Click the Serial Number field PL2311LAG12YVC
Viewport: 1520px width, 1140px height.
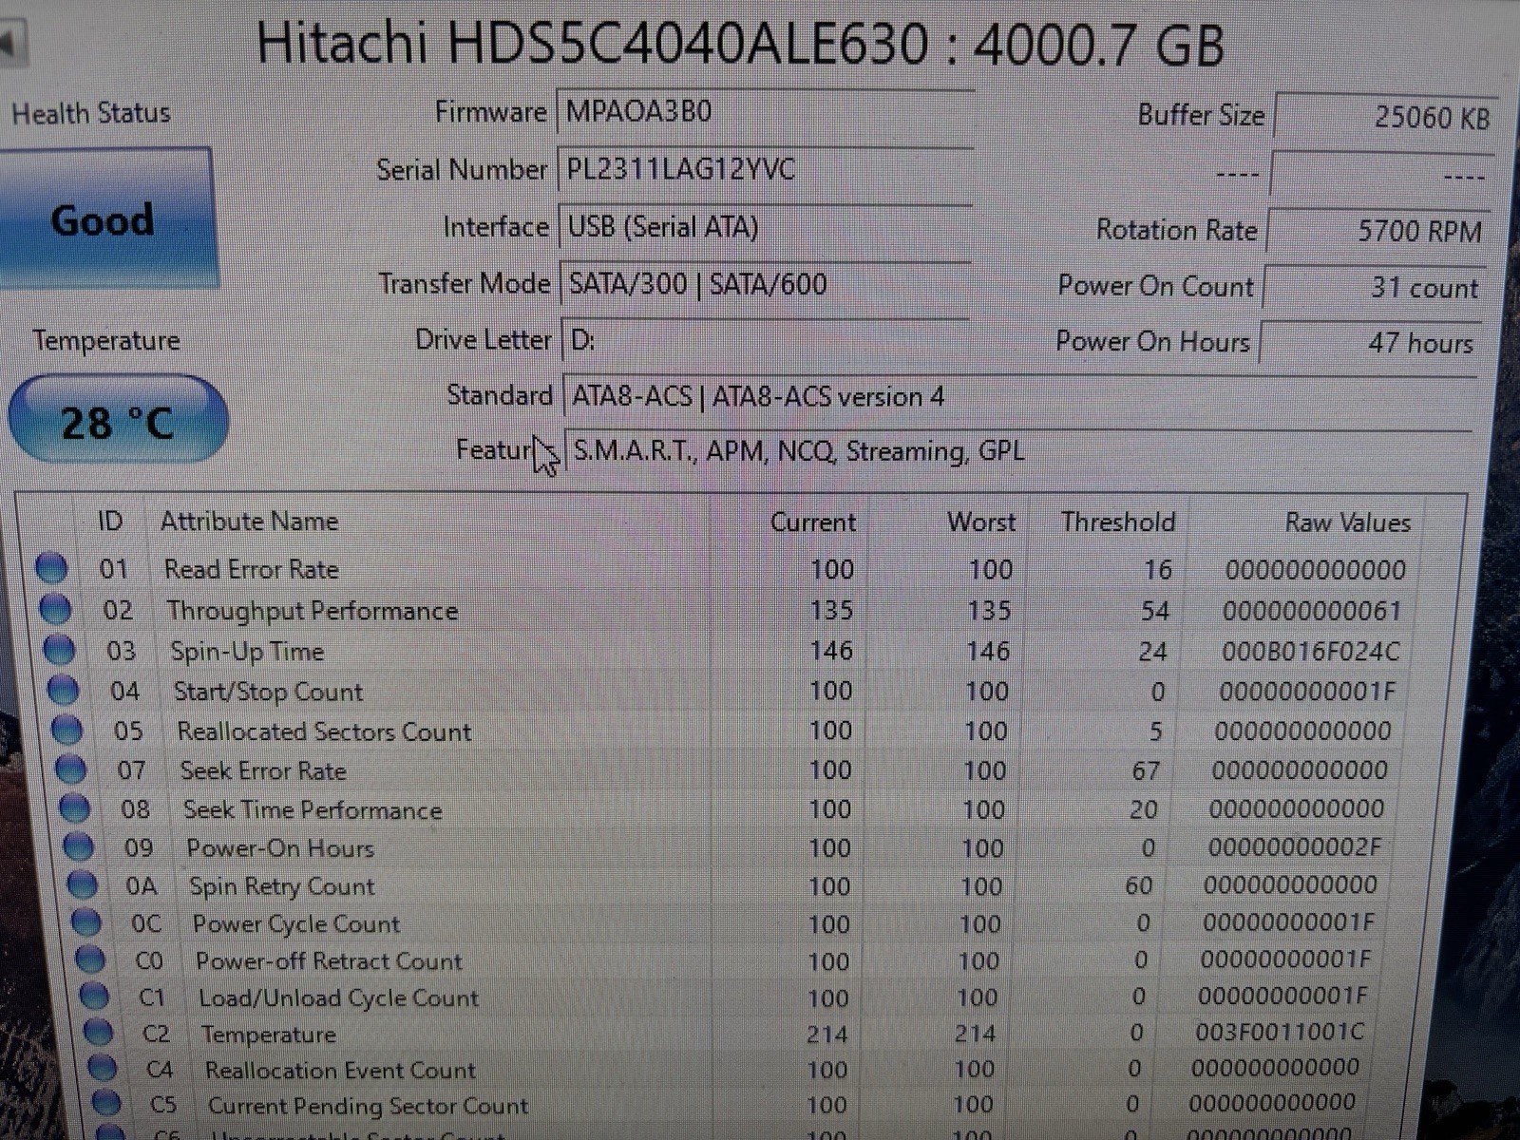tap(765, 171)
